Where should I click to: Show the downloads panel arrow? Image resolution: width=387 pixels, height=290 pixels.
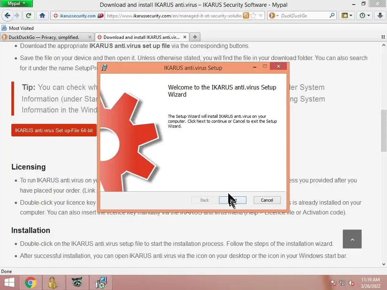pyautogui.click(x=380, y=15)
